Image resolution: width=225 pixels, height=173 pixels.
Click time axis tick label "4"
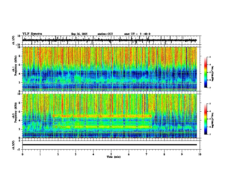tap(93, 154)
